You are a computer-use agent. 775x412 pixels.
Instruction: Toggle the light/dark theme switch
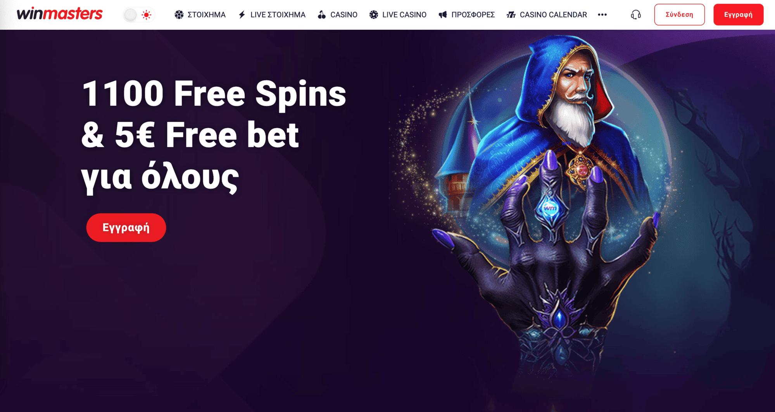(139, 15)
